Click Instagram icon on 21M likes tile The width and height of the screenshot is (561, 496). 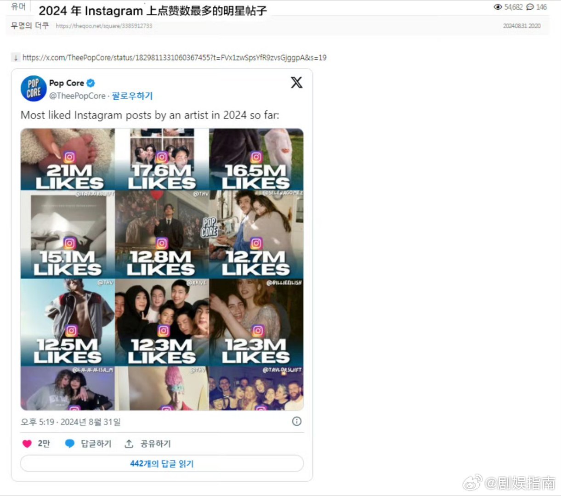click(x=69, y=157)
